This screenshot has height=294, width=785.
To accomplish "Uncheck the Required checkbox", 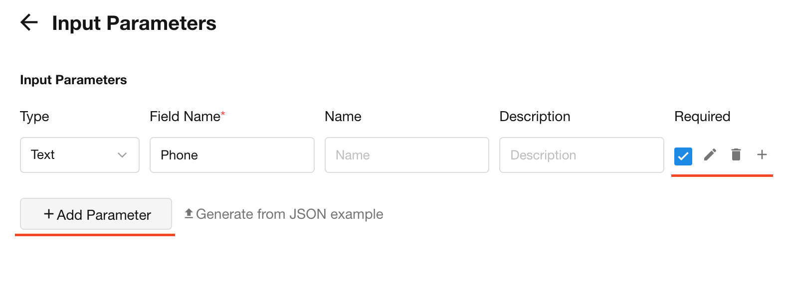I will pyautogui.click(x=683, y=156).
